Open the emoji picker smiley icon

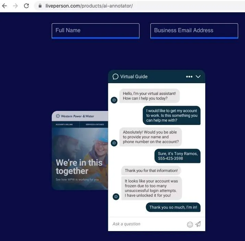click(190, 225)
